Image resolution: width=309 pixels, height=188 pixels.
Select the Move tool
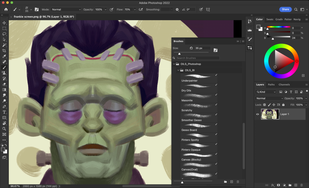pyautogui.click(x=4, y=23)
